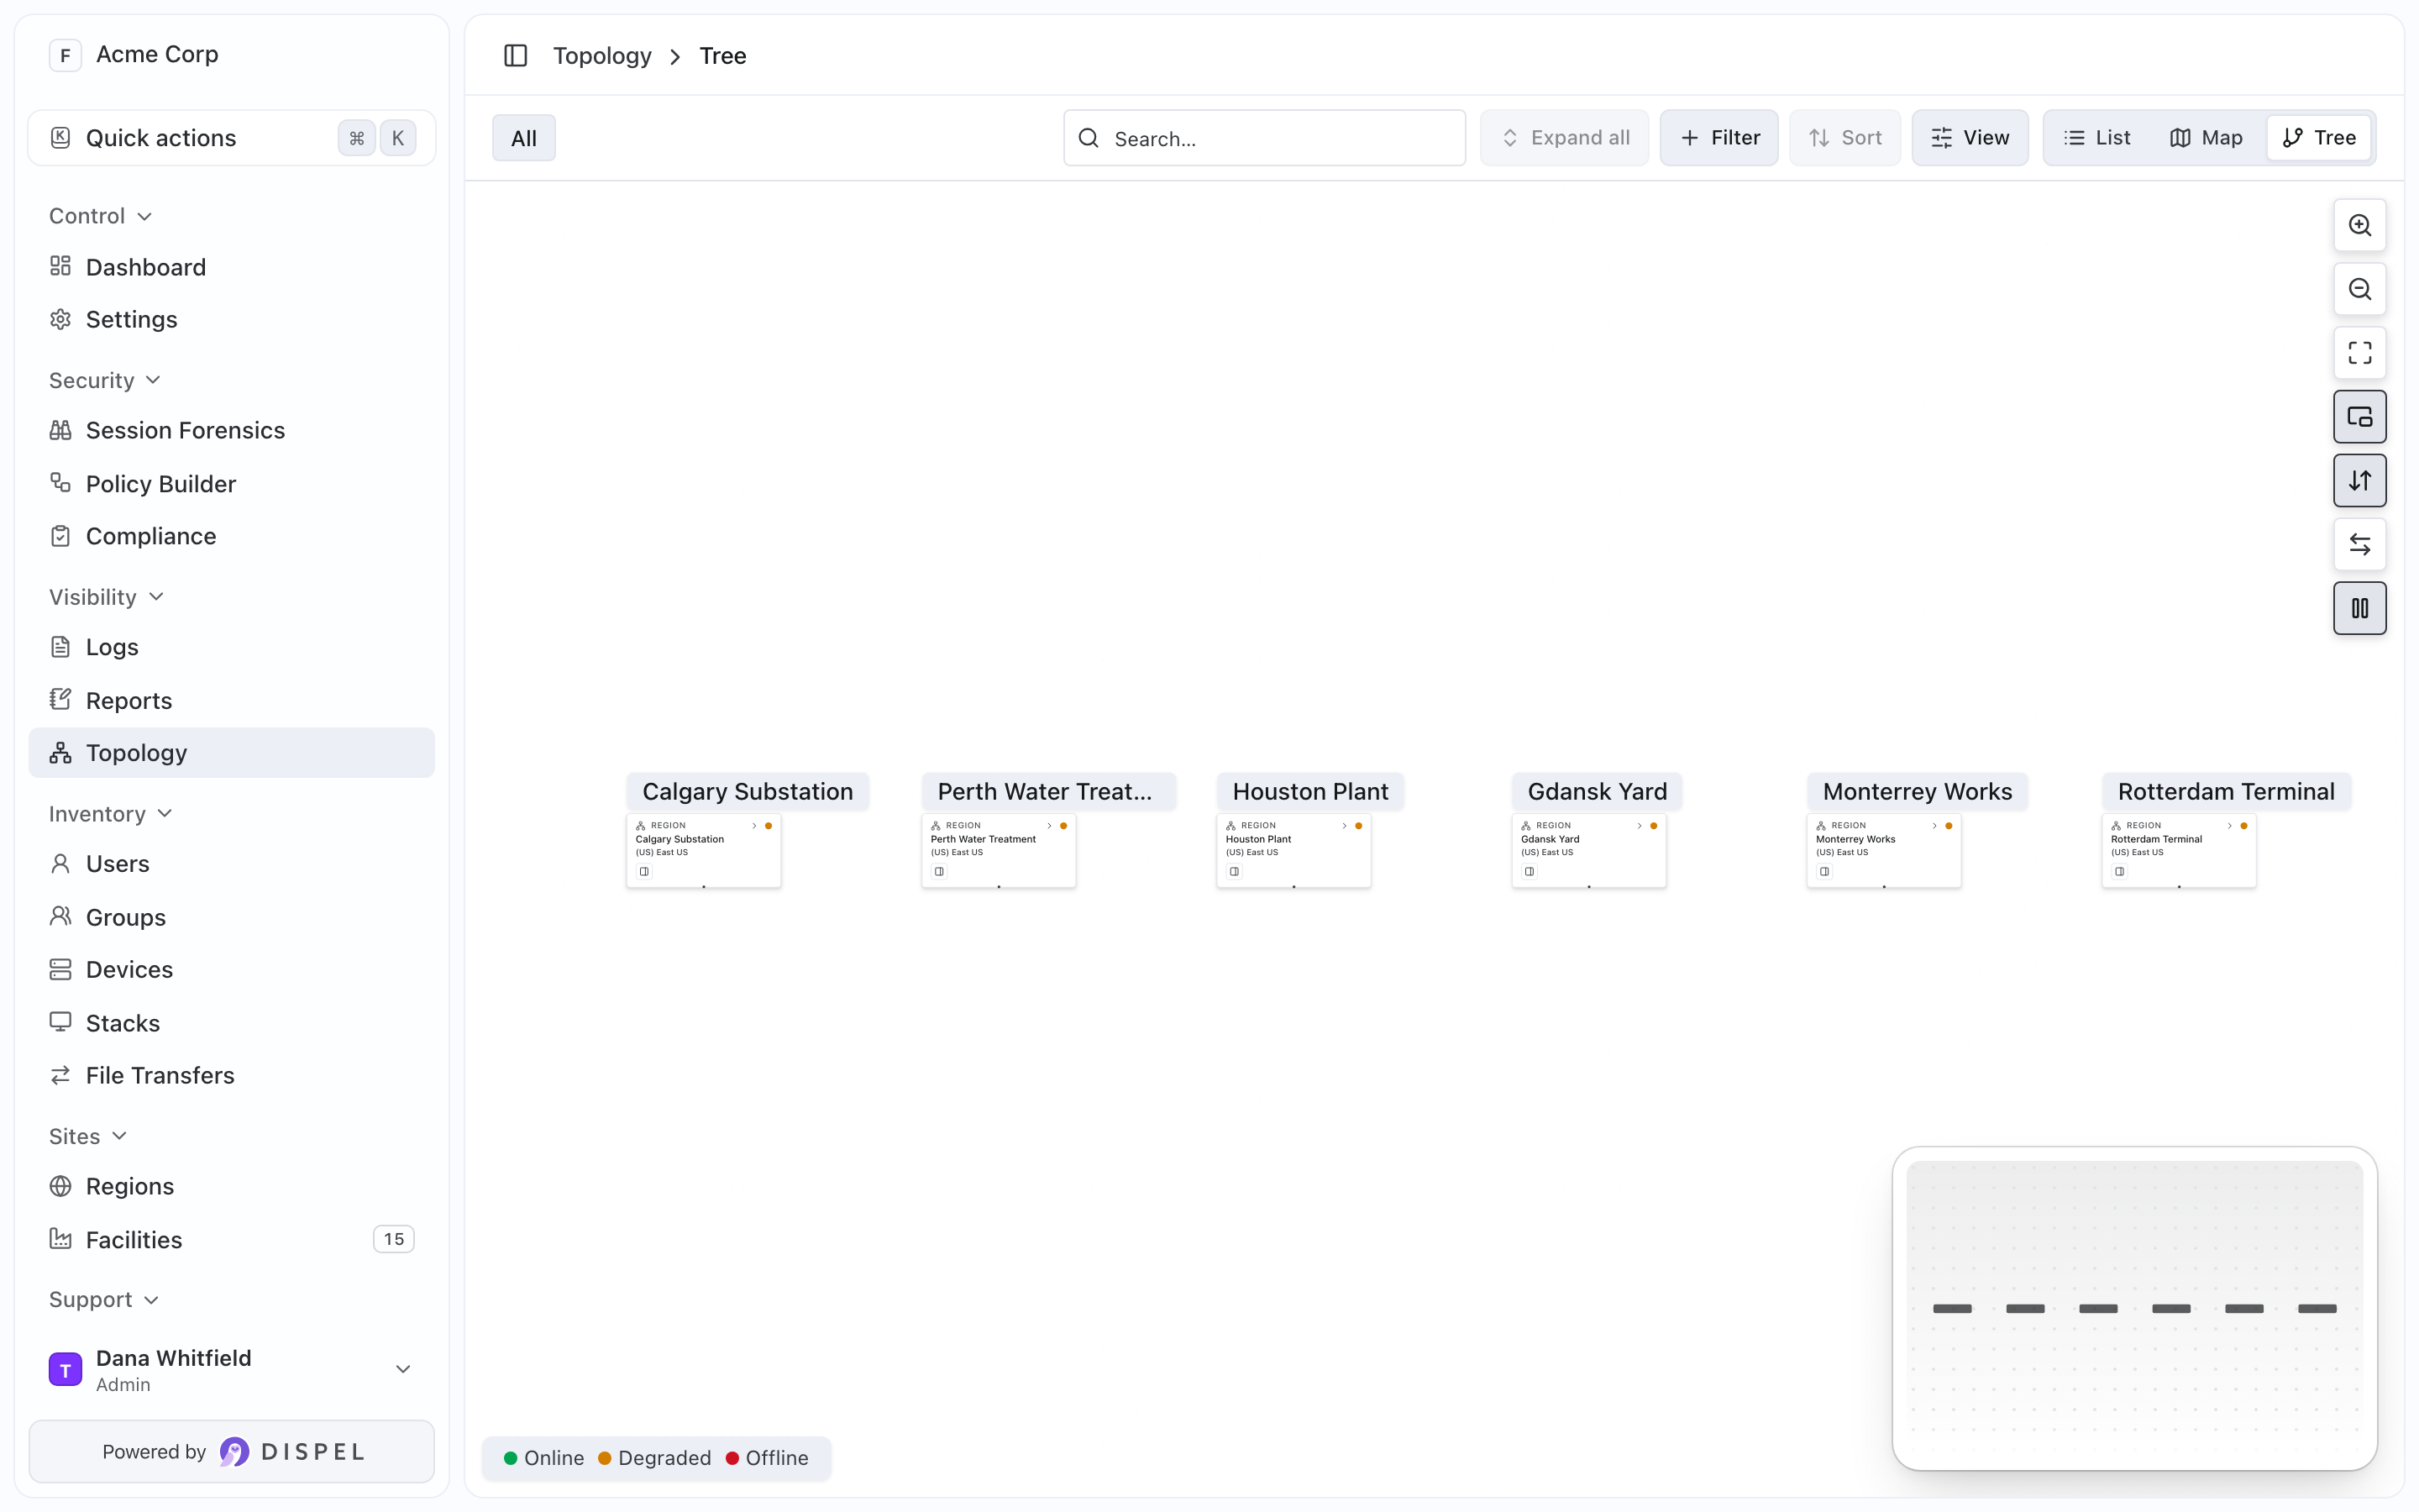Click the Filter button
The height and width of the screenshot is (1512, 2419).
pos(1719,138)
